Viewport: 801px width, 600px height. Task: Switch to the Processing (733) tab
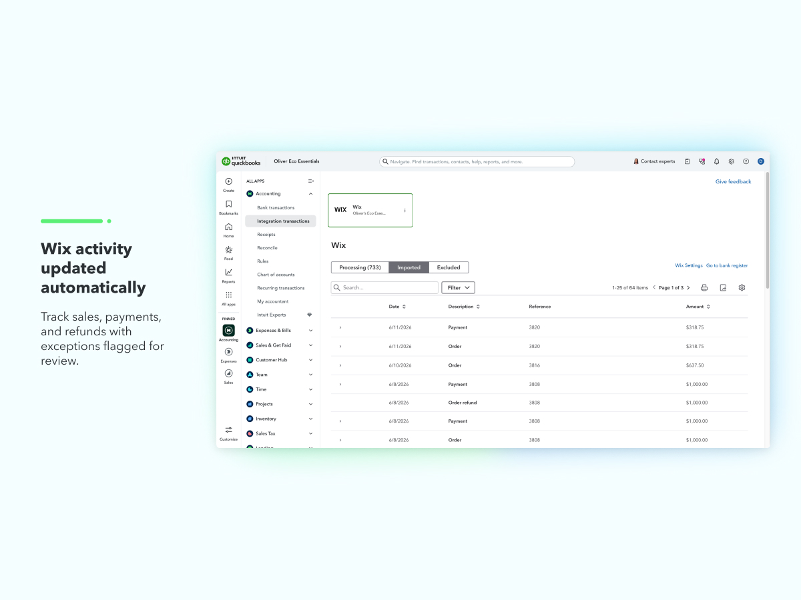tap(360, 267)
